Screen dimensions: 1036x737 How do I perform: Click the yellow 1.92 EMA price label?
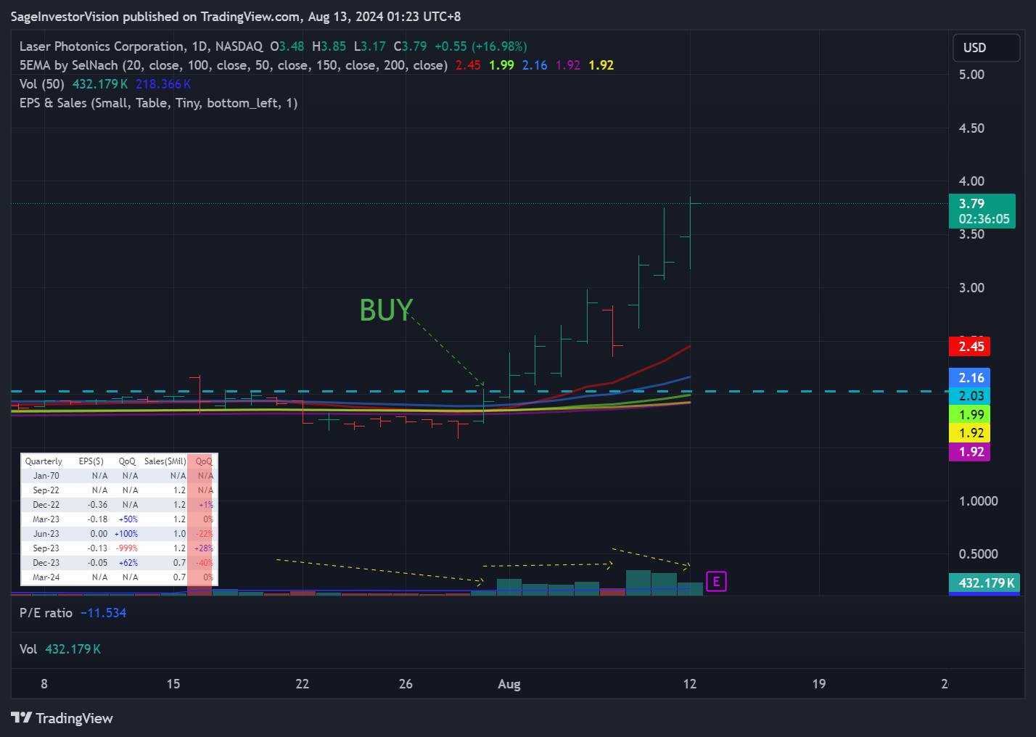970,433
